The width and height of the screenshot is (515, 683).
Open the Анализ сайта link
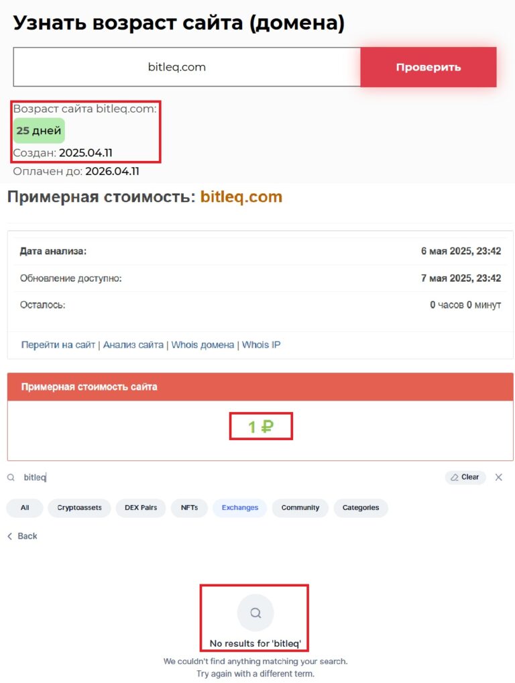tap(133, 345)
